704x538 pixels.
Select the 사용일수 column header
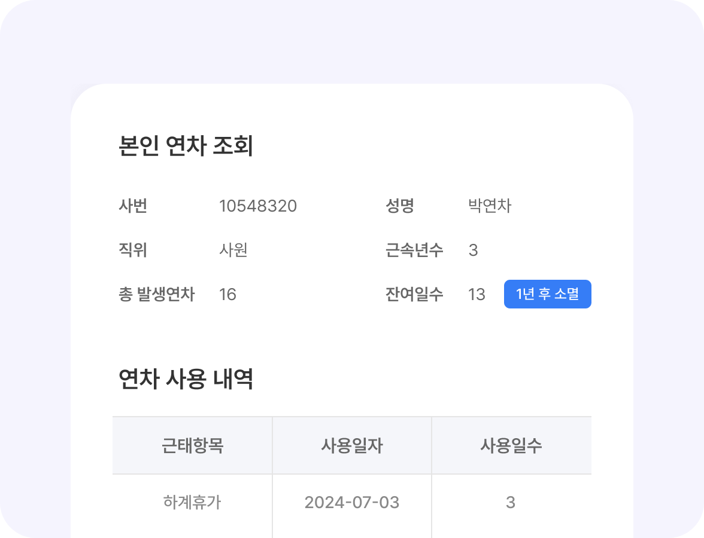pyautogui.click(x=511, y=445)
